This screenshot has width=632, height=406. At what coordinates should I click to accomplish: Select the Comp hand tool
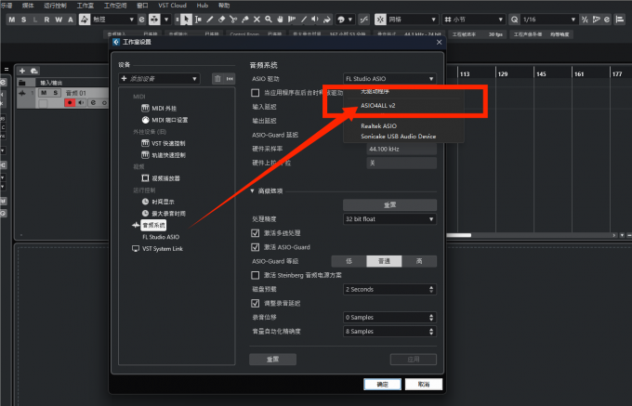point(280,20)
